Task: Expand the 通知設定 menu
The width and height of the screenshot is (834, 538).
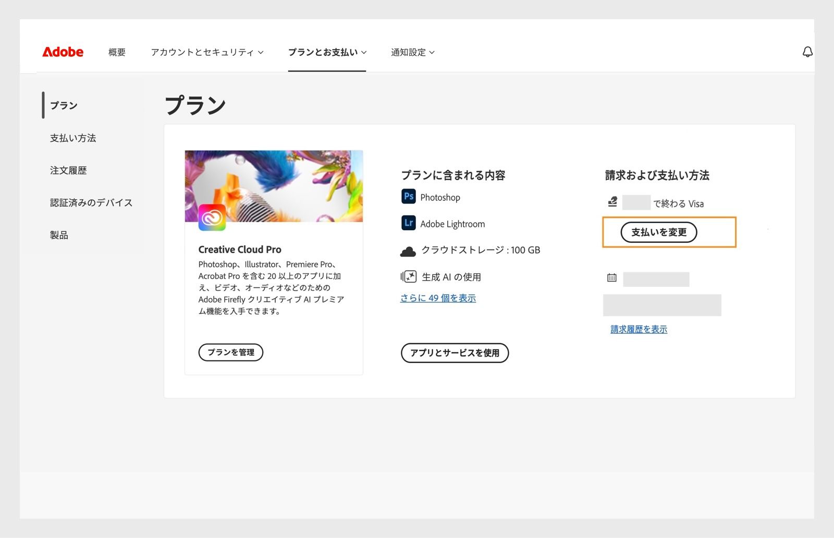Action: (x=413, y=52)
